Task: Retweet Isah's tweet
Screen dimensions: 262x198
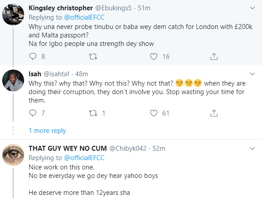Action: pyautogui.click(x=93, y=113)
